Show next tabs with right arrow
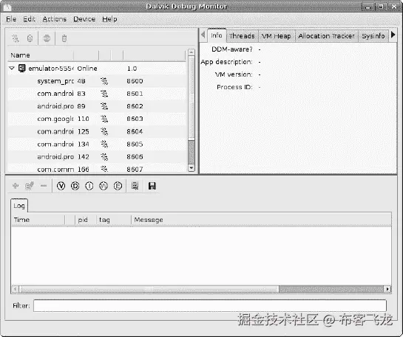Viewport: 403px width, 337px height. pyautogui.click(x=393, y=35)
